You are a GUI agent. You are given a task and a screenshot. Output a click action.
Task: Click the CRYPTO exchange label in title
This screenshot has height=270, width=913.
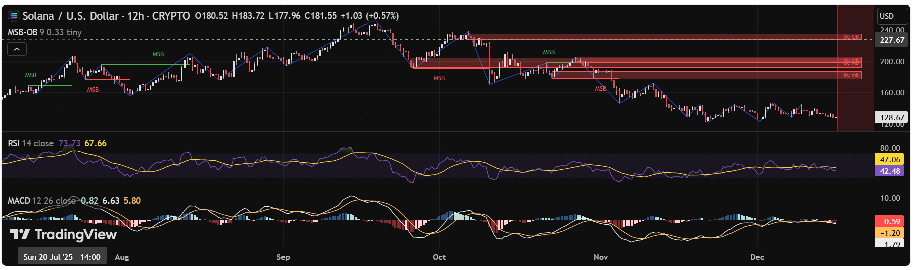point(171,16)
